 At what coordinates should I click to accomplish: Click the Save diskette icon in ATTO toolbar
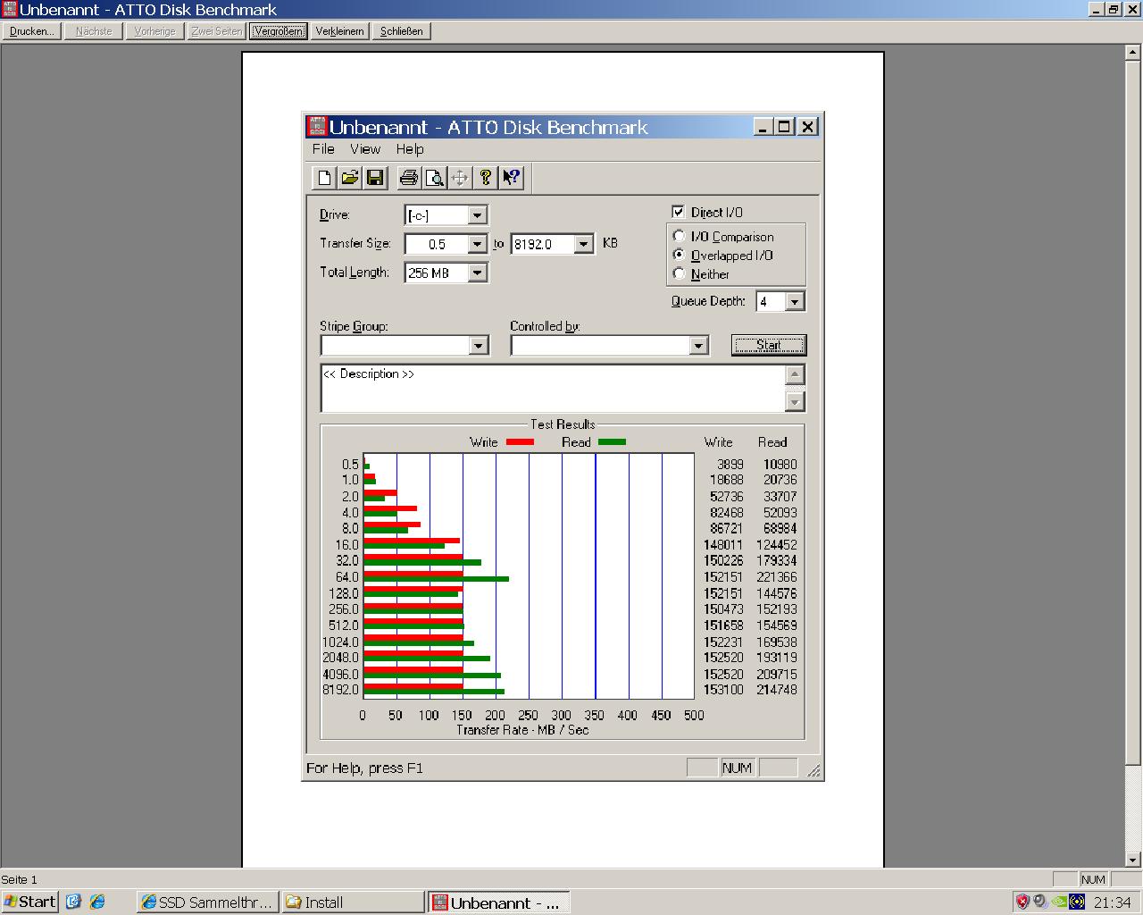click(375, 178)
